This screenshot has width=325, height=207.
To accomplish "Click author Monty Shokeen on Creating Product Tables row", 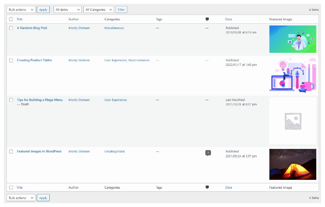I will click(x=79, y=60).
